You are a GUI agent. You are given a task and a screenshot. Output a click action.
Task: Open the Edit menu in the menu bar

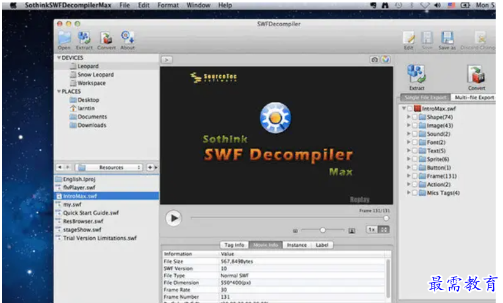point(143,5)
